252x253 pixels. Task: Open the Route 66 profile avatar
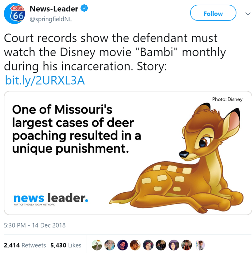coord(14,14)
